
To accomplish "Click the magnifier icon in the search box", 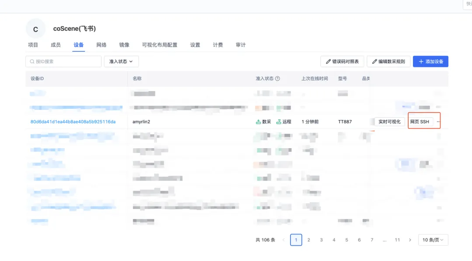I will (32, 61).
